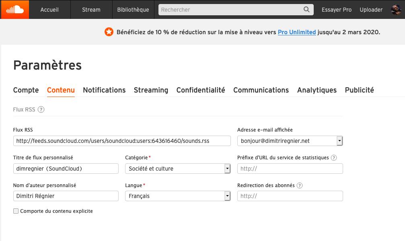Viewport: 405px width, 241px height.
Task: Click the Uploader button
Action: coord(371,10)
